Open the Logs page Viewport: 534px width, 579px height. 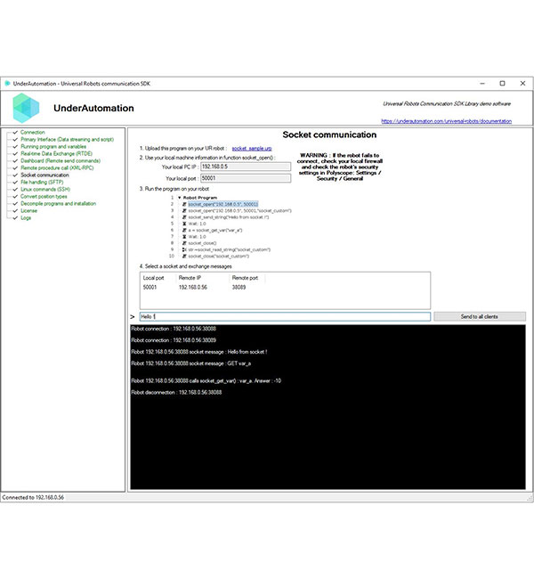[26, 218]
